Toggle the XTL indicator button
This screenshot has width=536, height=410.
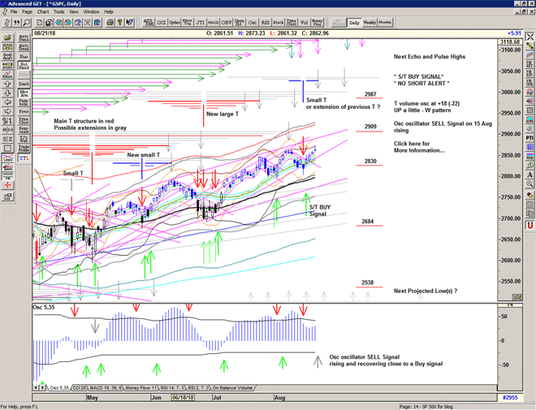23,159
